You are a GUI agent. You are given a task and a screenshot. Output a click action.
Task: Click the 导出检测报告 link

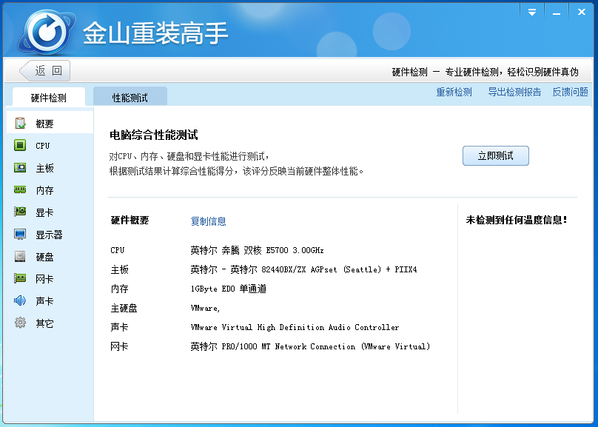pyautogui.click(x=514, y=92)
